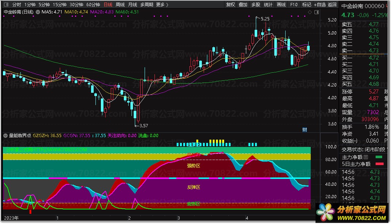392x224 pixels.
Task: Select the 日线 daily chart tab
Action: [108, 4]
